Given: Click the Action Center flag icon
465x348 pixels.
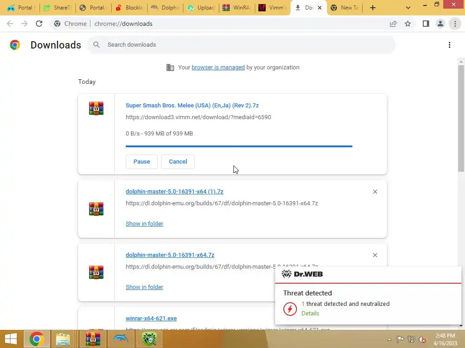Looking at the screenshot, I should (x=400, y=339).
